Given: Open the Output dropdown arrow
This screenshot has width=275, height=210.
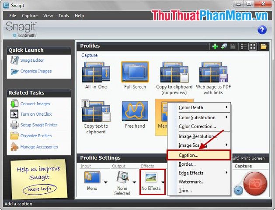Looking at the screenshot, I should (x=134, y=182).
